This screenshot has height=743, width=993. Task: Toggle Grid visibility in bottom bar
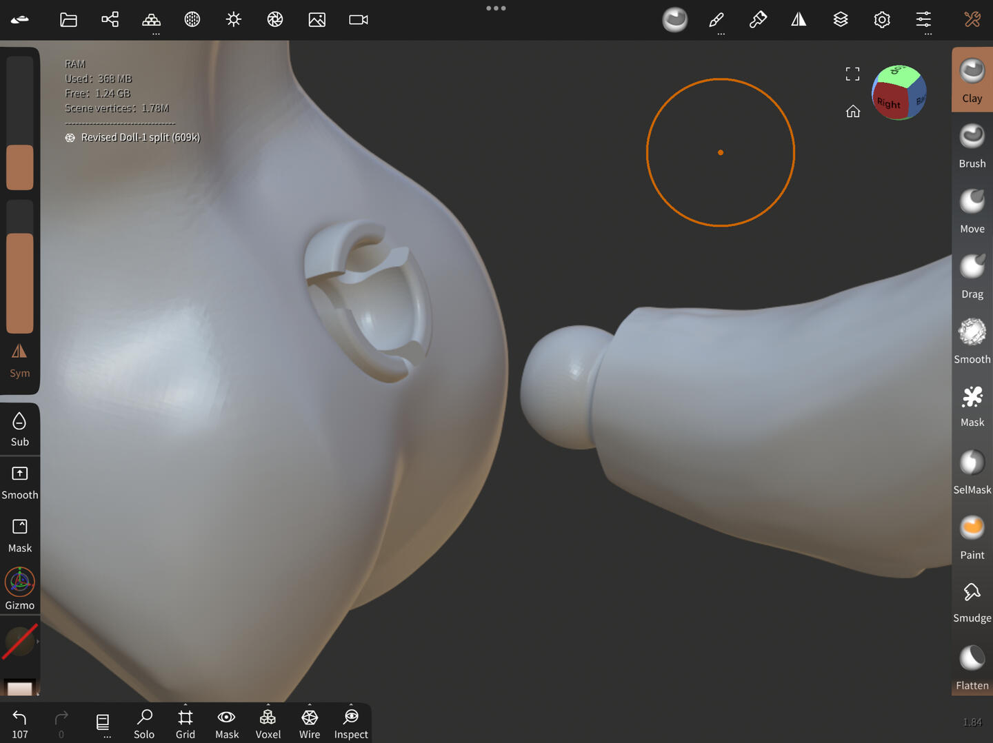coord(185,724)
